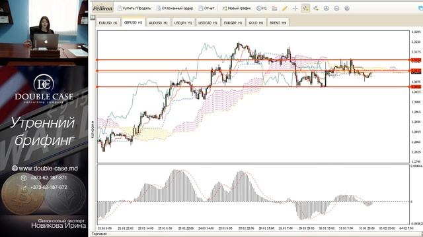423x237 pixels.
Task: Open the Торговля panel at the bottom
Action: pyautogui.click(x=99, y=234)
